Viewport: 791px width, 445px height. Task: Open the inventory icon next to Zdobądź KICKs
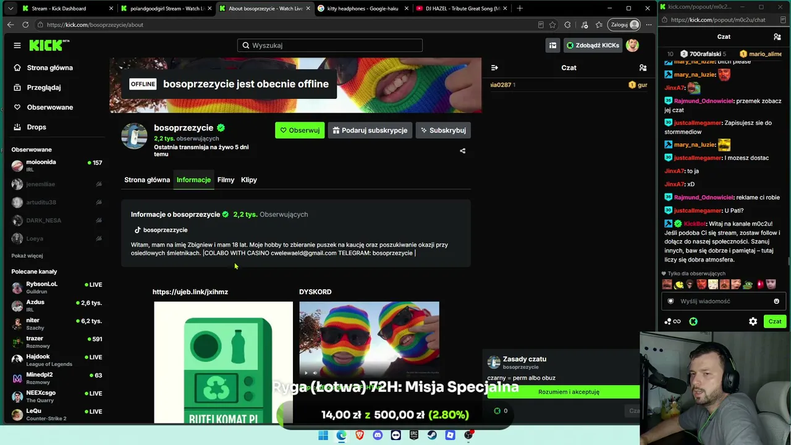552,45
